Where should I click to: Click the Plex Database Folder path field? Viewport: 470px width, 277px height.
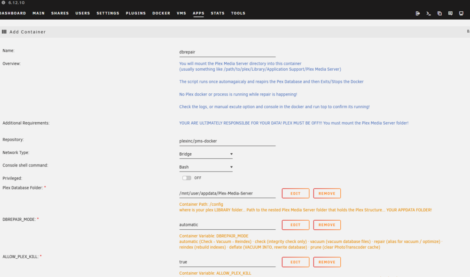click(227, 193)
